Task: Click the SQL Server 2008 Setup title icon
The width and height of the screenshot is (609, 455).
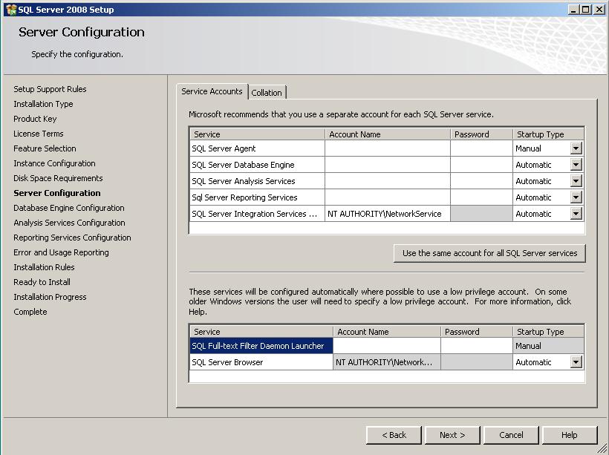Action: [x=12, y=10]
